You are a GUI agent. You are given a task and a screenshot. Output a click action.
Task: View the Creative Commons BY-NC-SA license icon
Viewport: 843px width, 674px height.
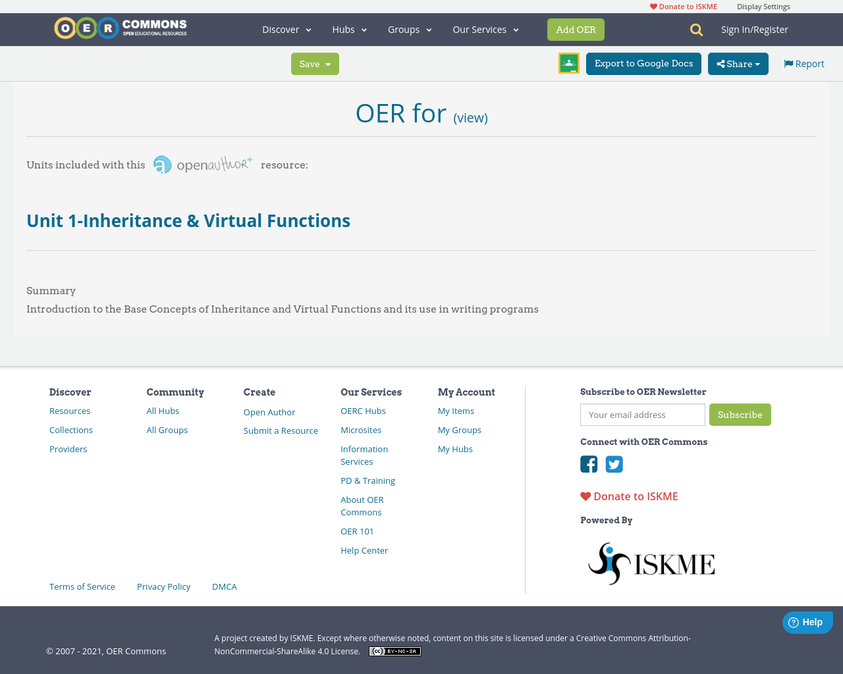click(394, 650)
